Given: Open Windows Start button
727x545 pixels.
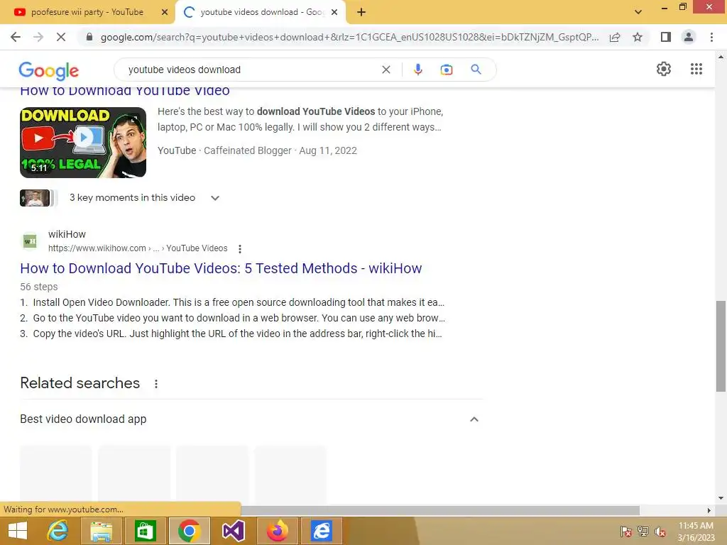Looking at the screenshot, I should coord(18,531).
